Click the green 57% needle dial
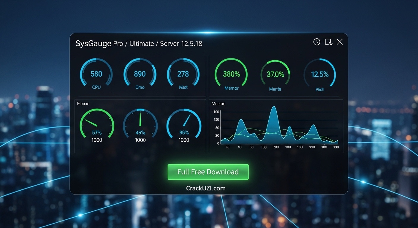 (x=97, y=125)
